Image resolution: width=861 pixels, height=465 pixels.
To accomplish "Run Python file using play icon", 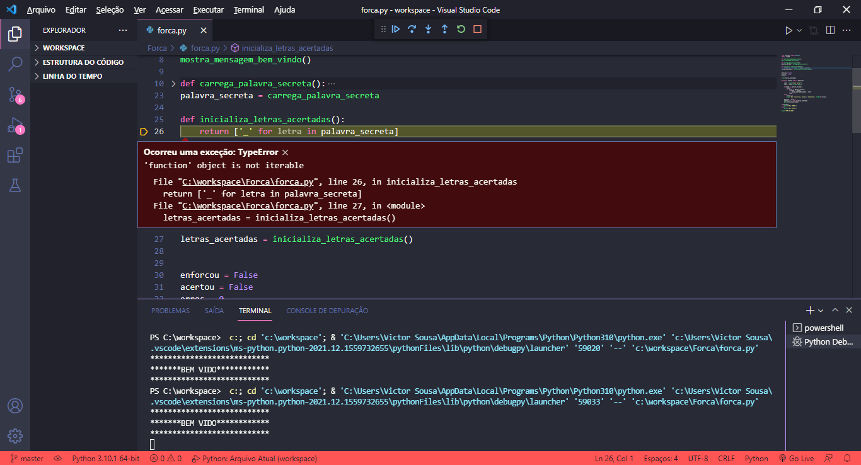I will [788, 30].
